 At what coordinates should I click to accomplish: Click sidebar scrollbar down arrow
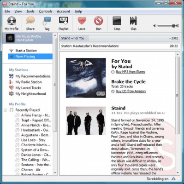pos(55,173)
